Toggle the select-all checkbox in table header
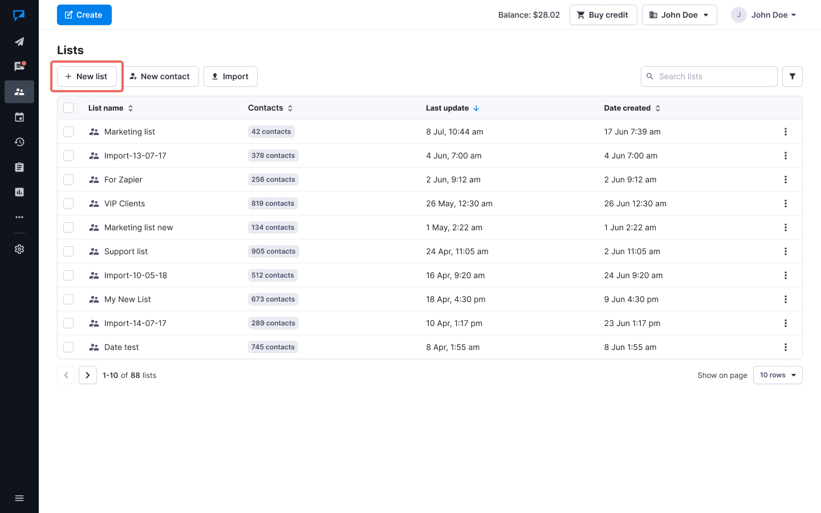 click(68, 108)
